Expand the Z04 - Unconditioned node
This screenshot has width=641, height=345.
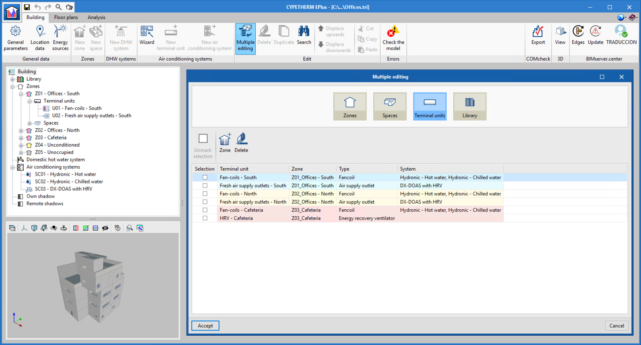[x=21, y=145]
